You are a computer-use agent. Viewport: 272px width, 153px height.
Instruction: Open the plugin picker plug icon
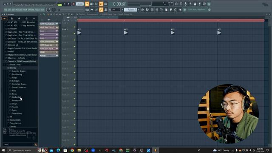171,10
